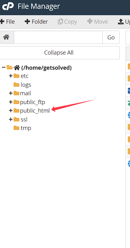The width and height of the screenshot is (130, 248).
Task: Click the home icon beside path field
Action: [x=6, y=37]
